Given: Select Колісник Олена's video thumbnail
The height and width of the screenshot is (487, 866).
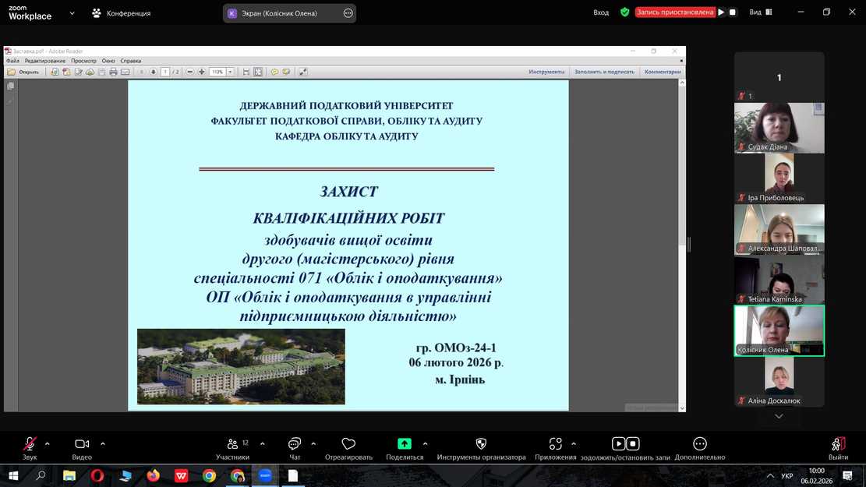Looking at the screenshot, I should (779, 330).
